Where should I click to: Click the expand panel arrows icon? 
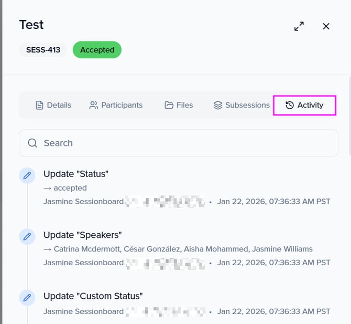tap(299, 26)
